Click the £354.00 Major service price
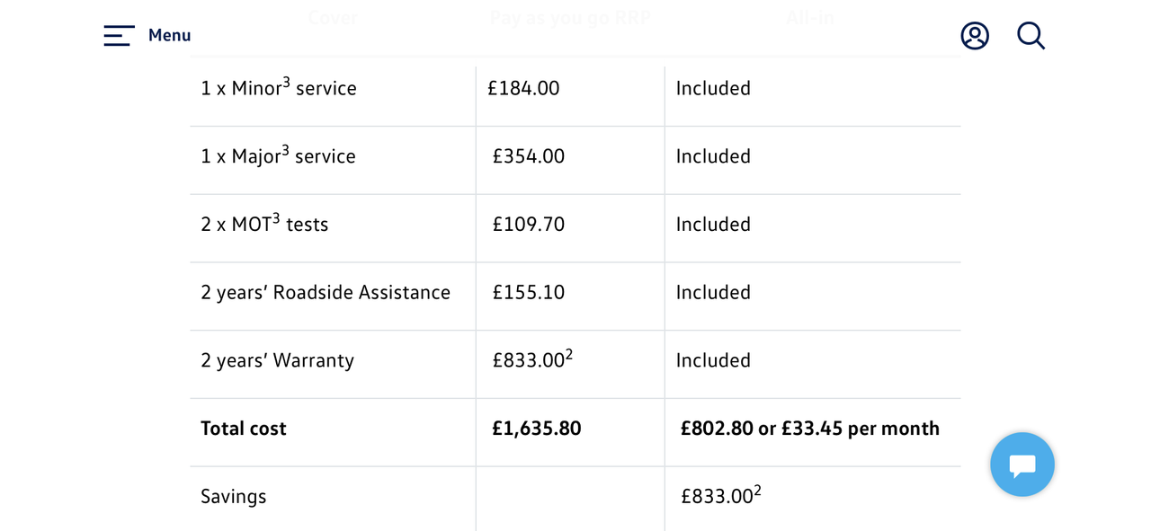The width and height of the screenshot is (1151, 531). tap(529, 156)
